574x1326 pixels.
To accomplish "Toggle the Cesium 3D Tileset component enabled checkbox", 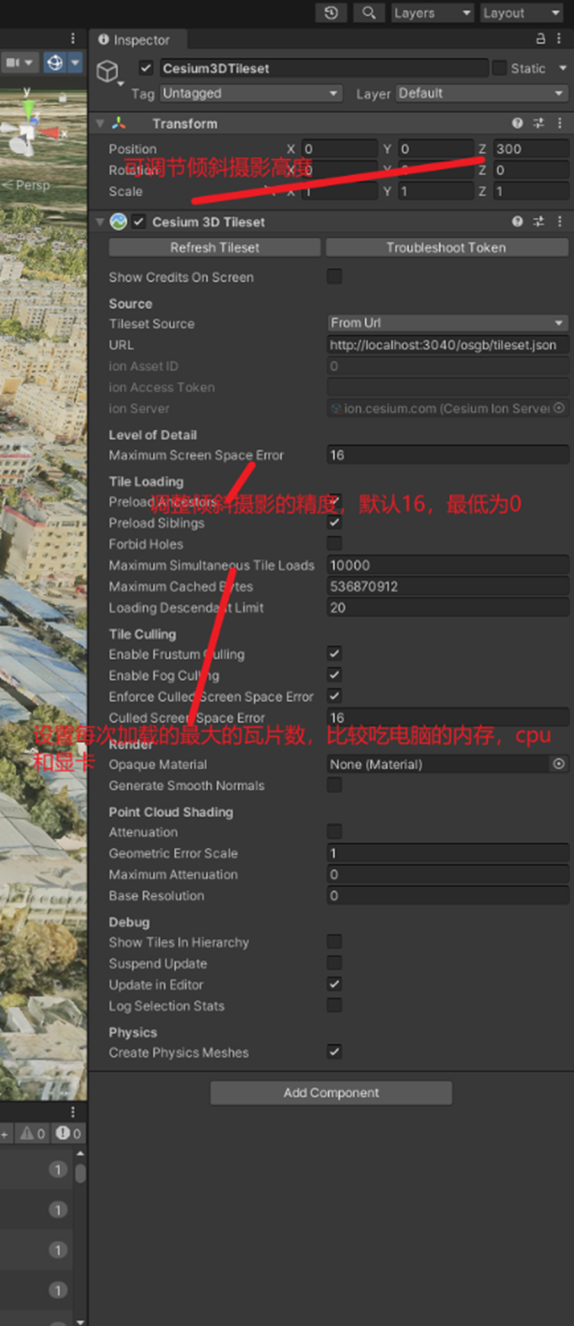I will [x=139, y=222].
